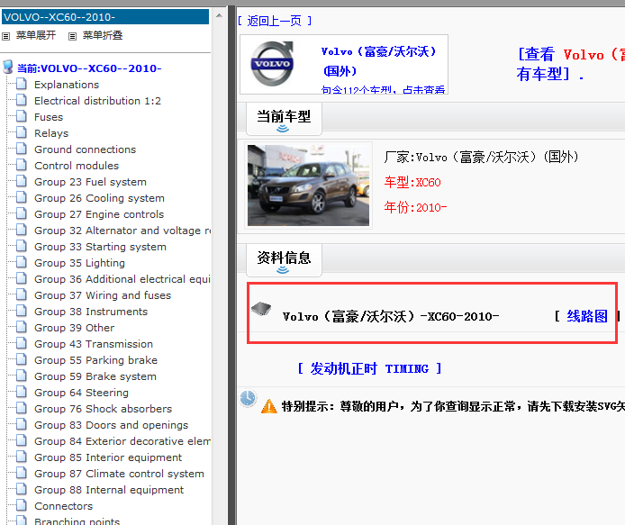This screenshot has width=625, height=525.
Task: Open Group 84 Exterior decorative elements
Action: [x=122, y=441]
